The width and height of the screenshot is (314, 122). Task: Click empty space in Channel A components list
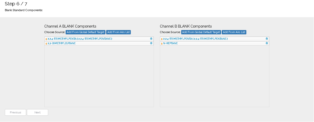coord(99,76)
